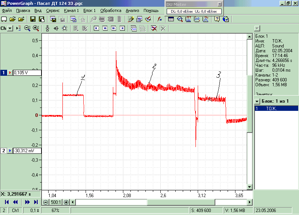This screenshot has width=299, height=215.
Task: Close the DU Meter window
Action: 219,4
